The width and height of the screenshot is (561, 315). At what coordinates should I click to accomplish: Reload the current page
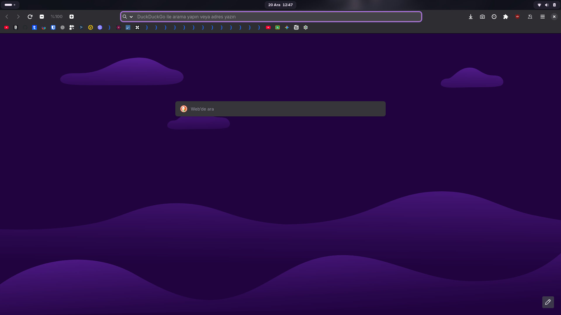click(30, 17)
